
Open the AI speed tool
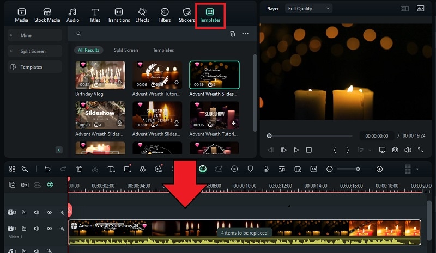coord(158,169)
